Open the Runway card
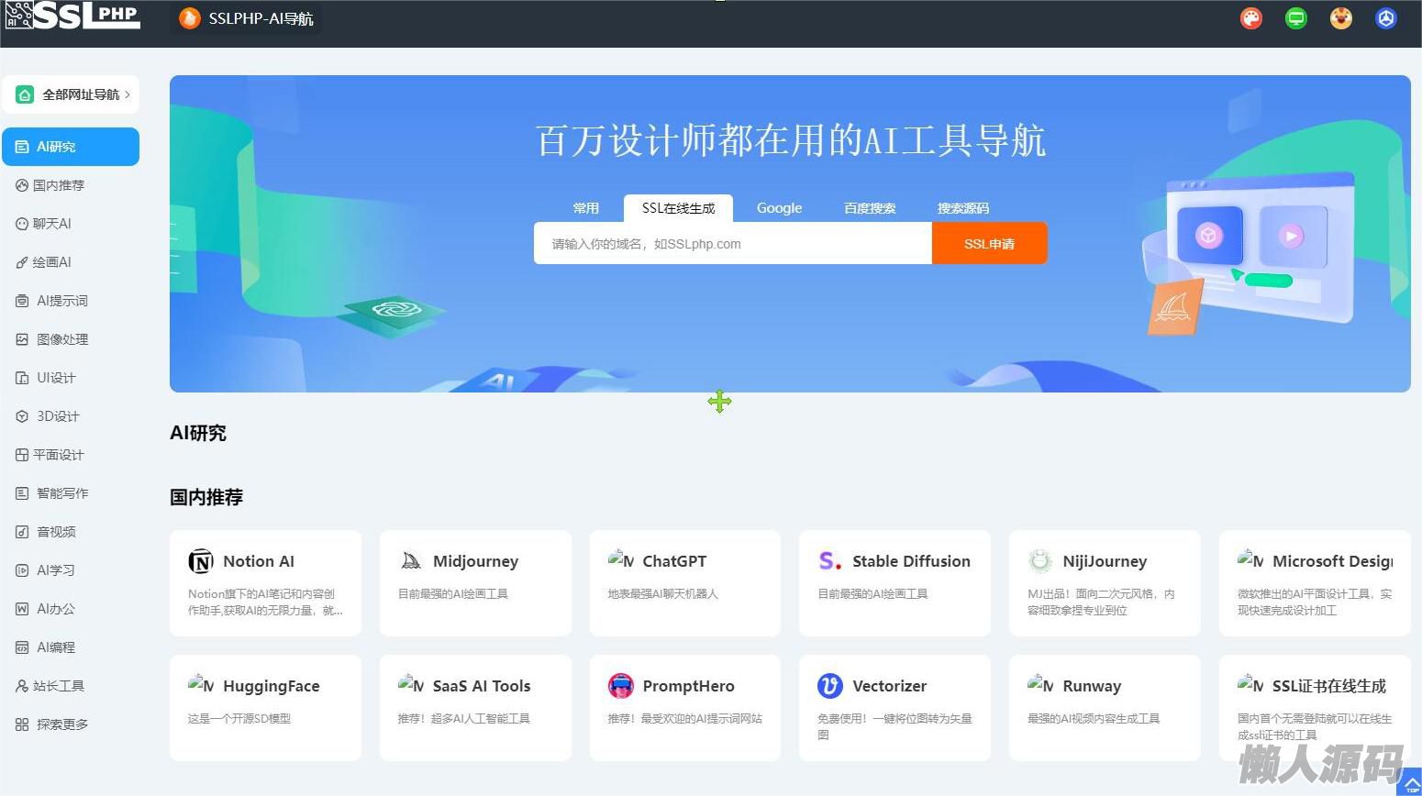Screen dimensions: 1422x796 [x=1105, y=708]
